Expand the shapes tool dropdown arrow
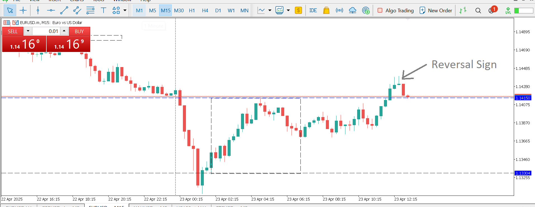This screenshot has height=207, width=535. pyautogui.click(x=125, y=11)
